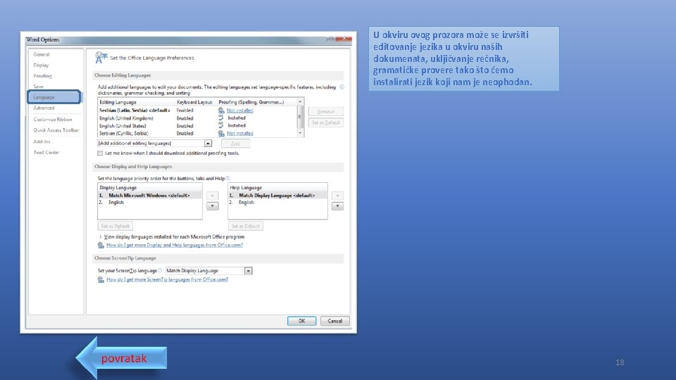
Task: Open the Add-Ins category
Action: [42, 141]
